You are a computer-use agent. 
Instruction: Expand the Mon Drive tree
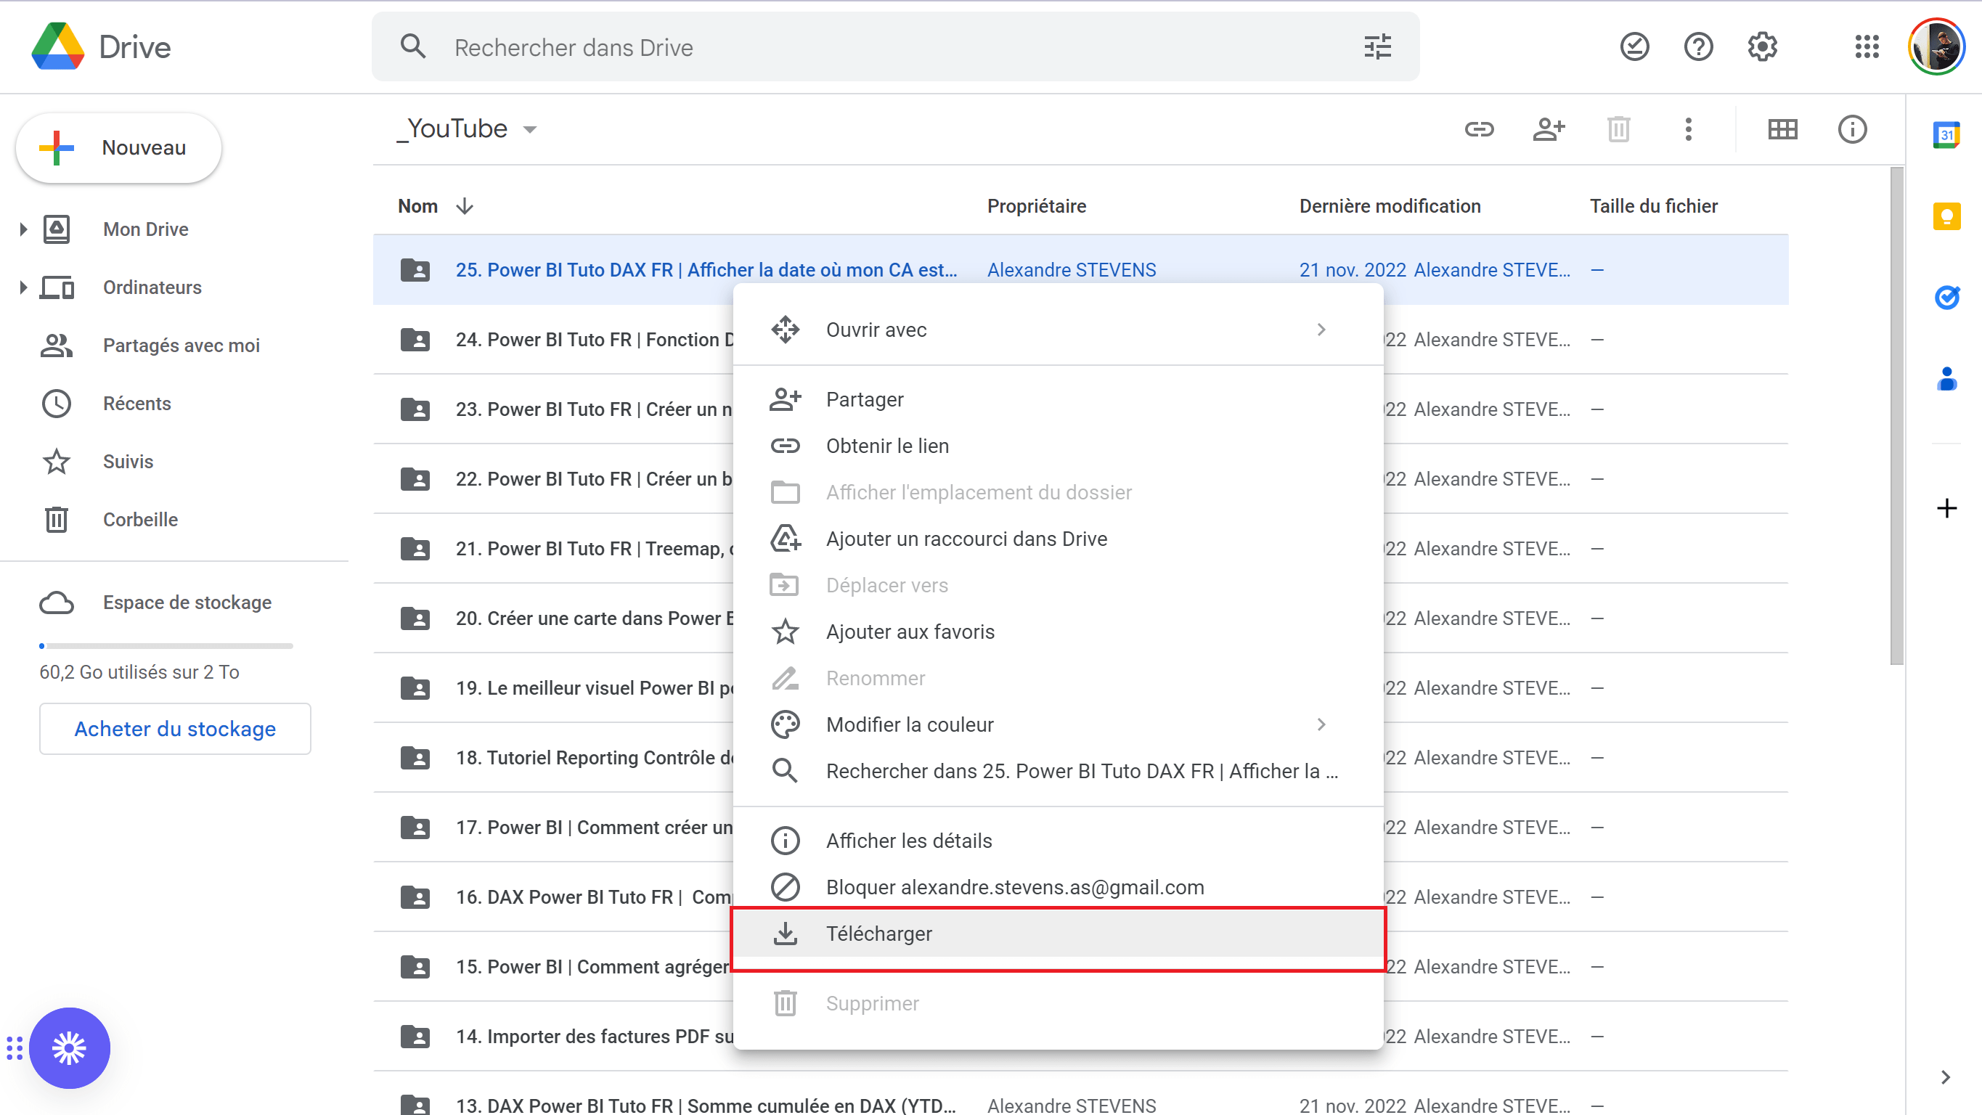coord(23,229)
